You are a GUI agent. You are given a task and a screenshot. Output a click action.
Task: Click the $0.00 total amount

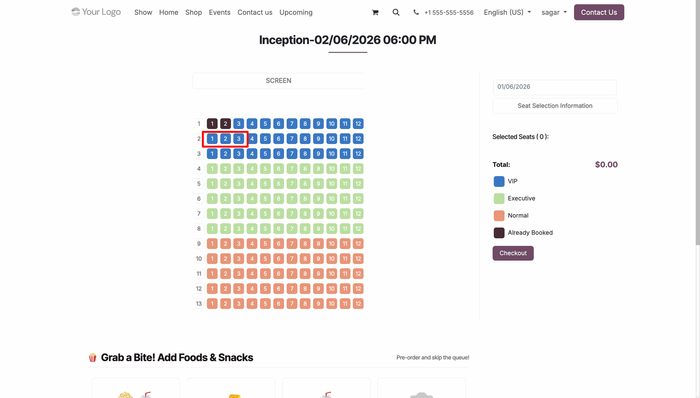(x=606, y=165)
